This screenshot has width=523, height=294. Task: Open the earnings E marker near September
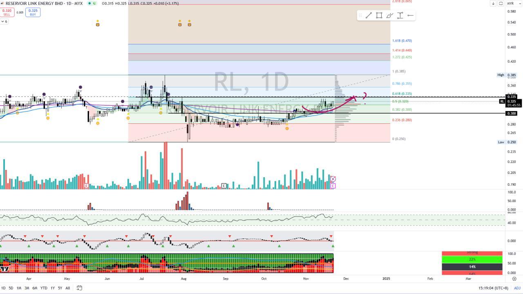[x=224, y=186]
